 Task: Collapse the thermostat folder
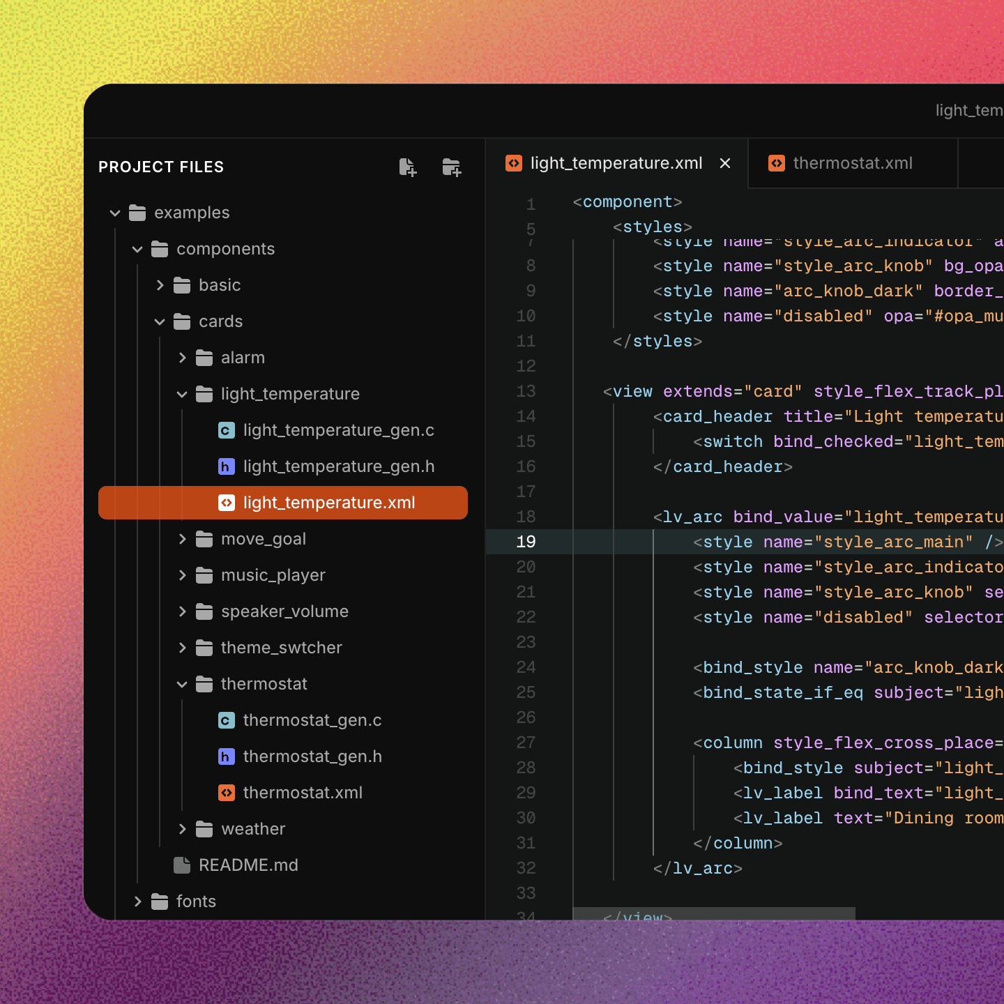(182, 684)
